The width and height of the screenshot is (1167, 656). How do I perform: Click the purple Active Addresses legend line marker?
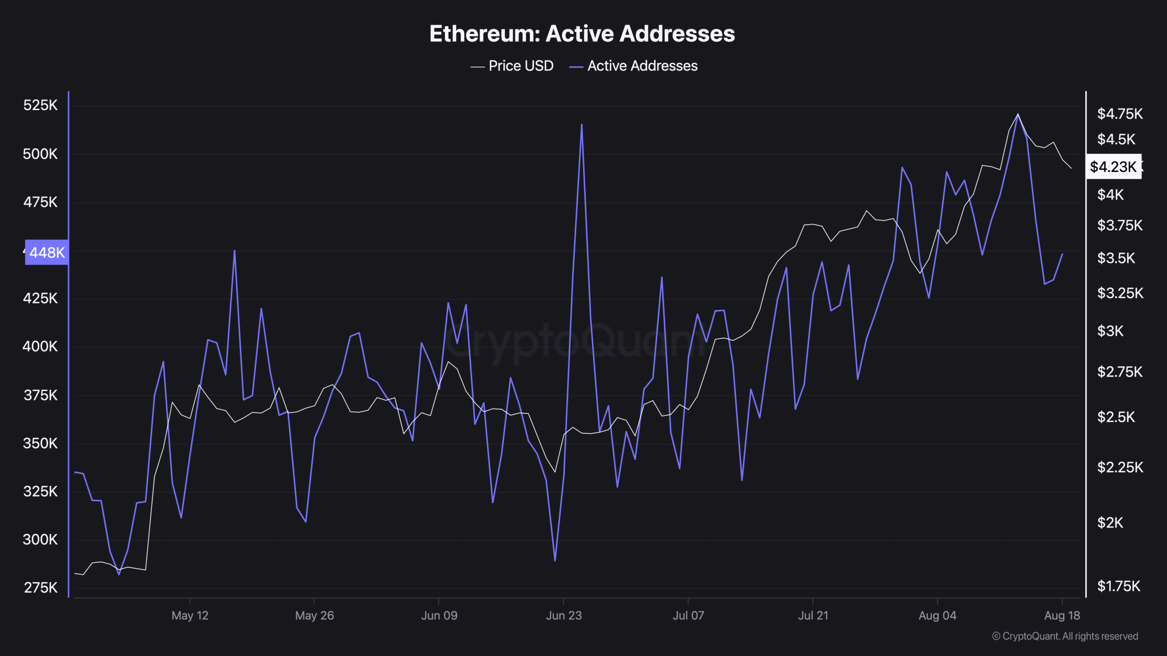[x=575, y=66]
